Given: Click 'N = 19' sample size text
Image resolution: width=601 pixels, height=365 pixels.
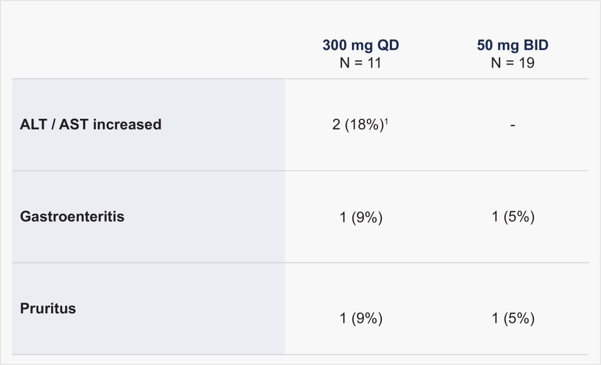Looking at the screenshot, I should point(512,63).
